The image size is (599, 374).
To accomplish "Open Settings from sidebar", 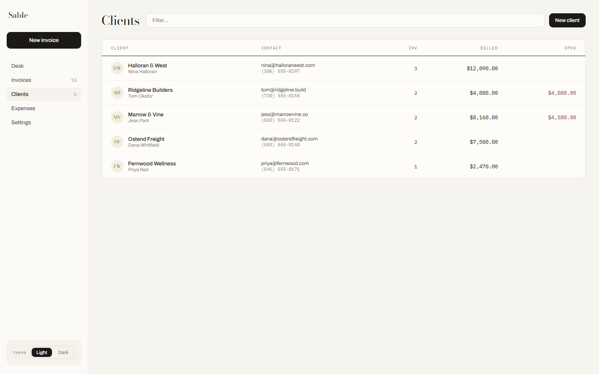I will click(44, 123).
